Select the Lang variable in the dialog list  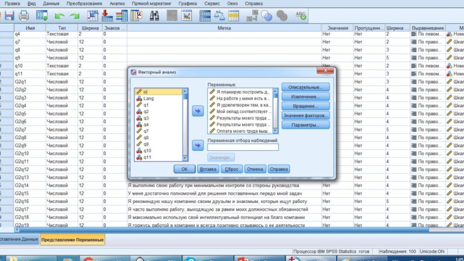158,99
